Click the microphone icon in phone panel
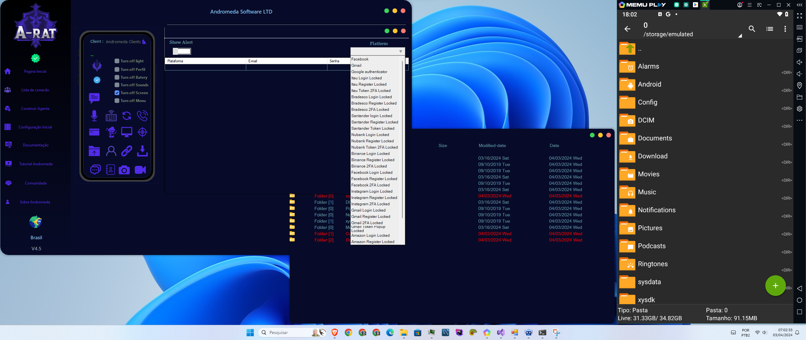 pos(94,116)
